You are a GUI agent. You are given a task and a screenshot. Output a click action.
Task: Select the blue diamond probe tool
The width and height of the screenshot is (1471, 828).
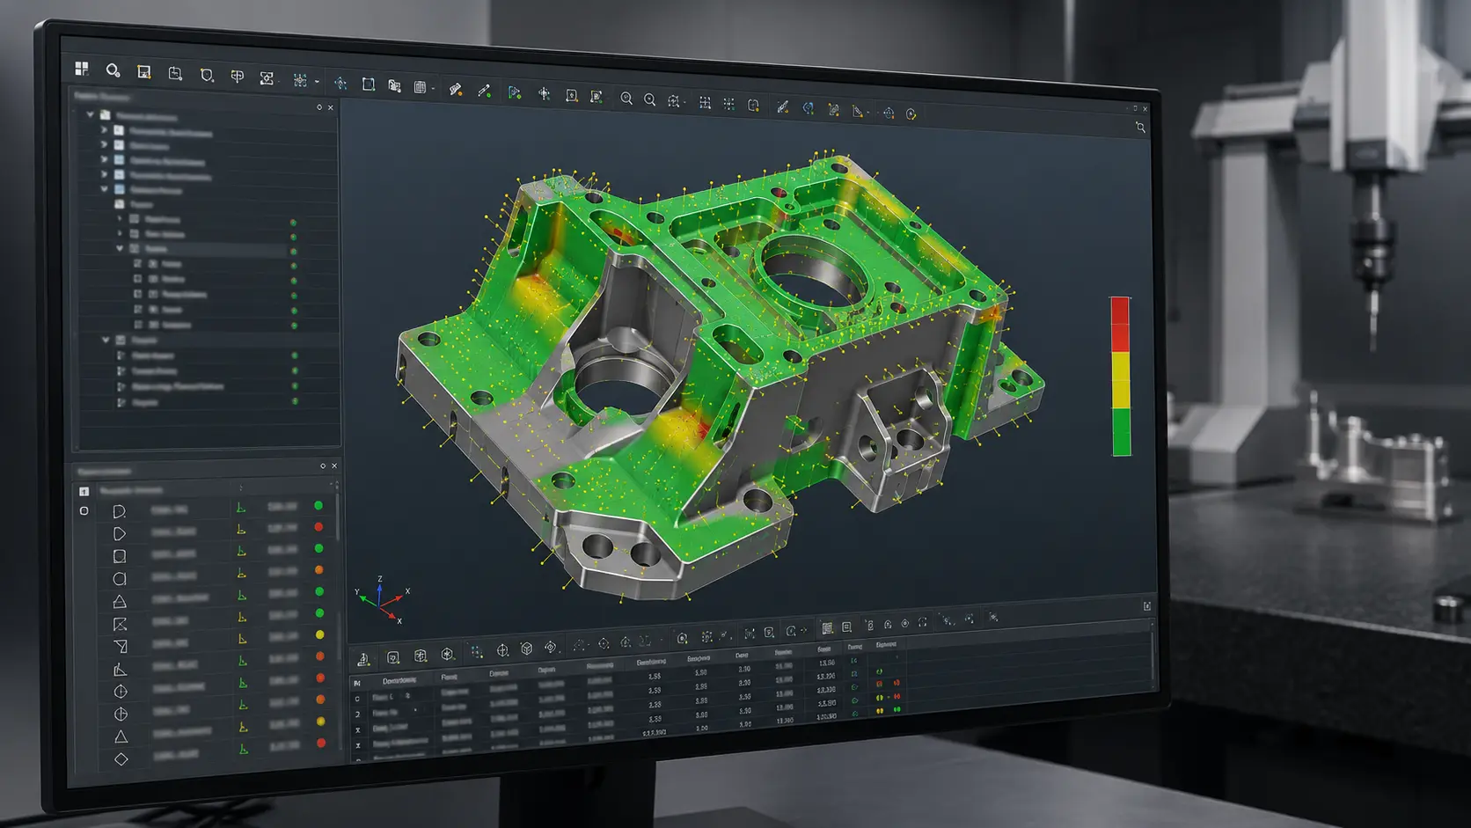340,84
